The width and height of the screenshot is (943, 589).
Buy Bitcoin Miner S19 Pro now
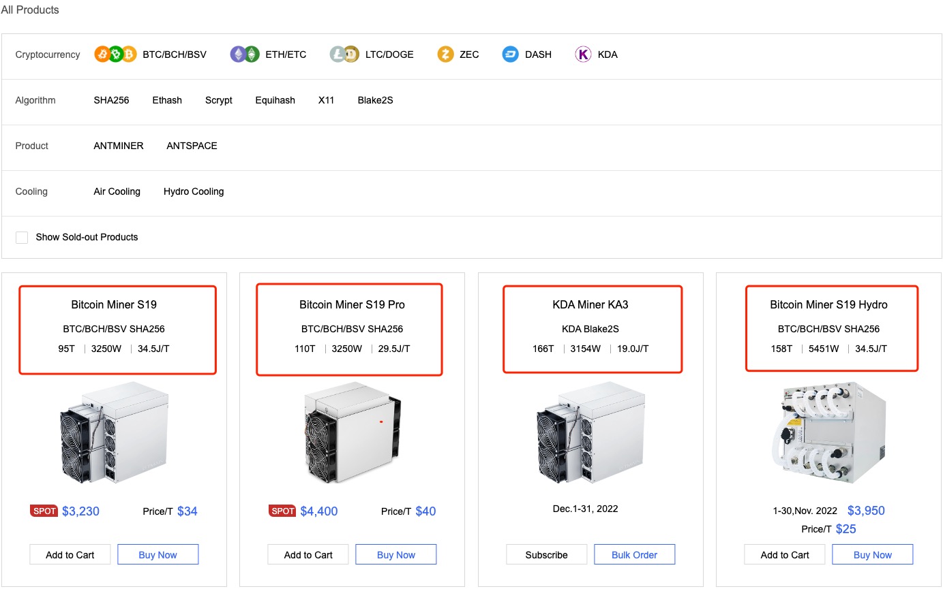[x=396, y=554]
